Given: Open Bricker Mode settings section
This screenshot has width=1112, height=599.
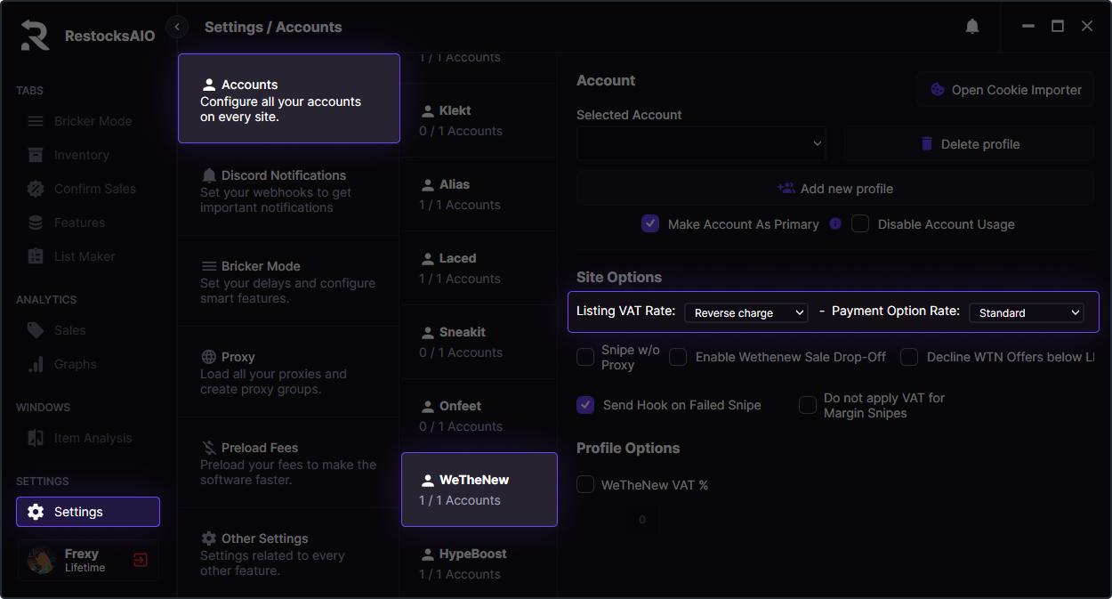Looking at the screenshot, I should pyautogui.click(x=289, y=281).
